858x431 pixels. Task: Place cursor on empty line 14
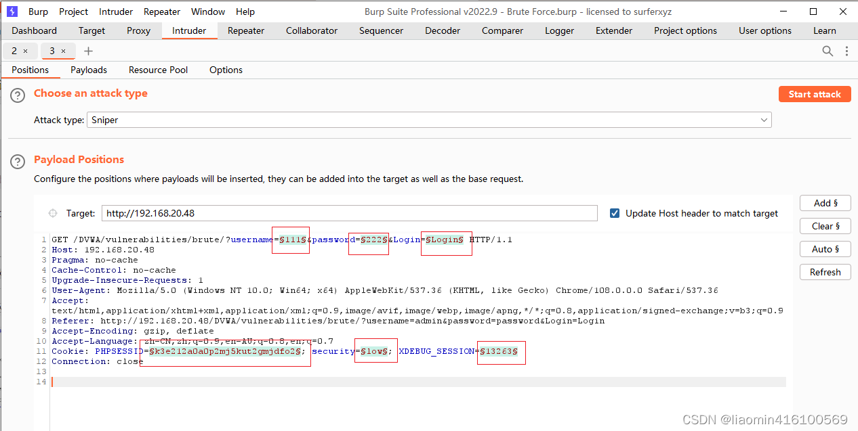tap(418, 382)
